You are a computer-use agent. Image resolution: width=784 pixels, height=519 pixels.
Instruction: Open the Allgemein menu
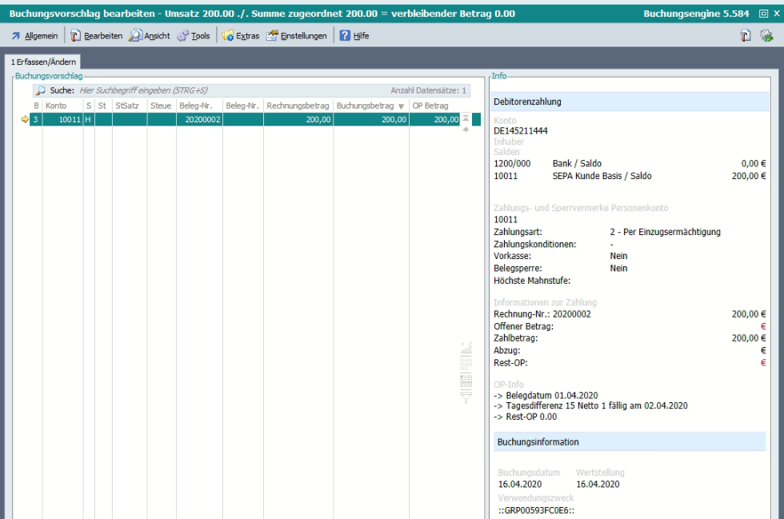(34, 36)
